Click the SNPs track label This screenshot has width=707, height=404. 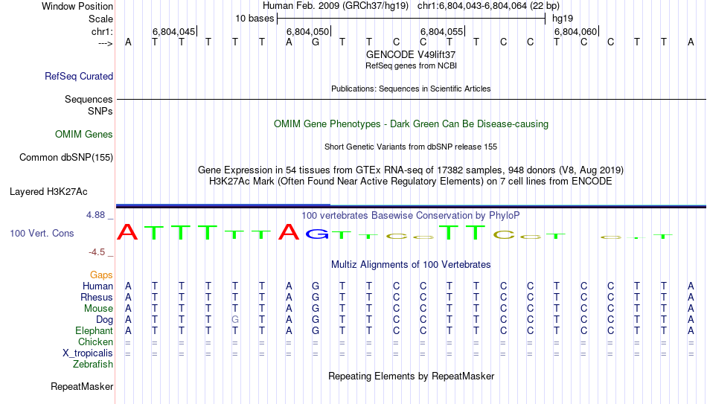click(100, 111)
